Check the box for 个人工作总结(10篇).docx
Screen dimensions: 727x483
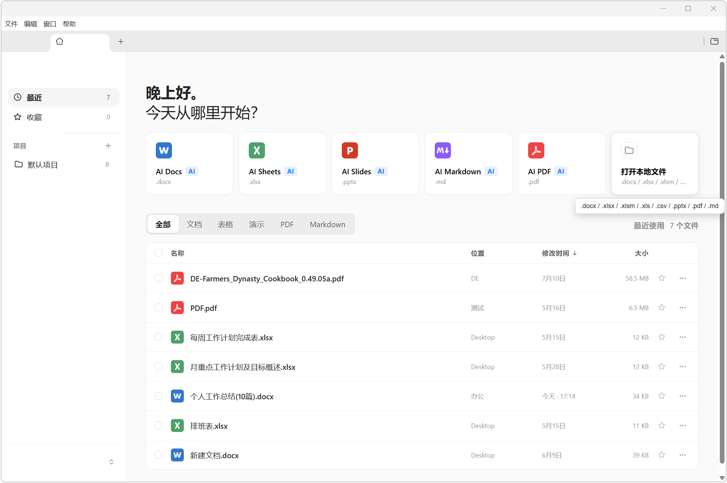(158, 396)
